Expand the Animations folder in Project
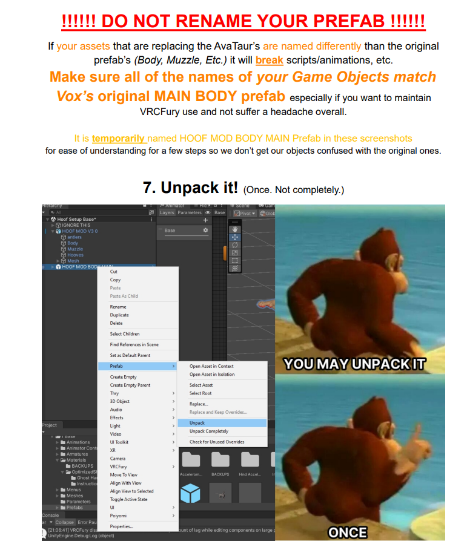This screenshot has height=547, width=467. 58,442
